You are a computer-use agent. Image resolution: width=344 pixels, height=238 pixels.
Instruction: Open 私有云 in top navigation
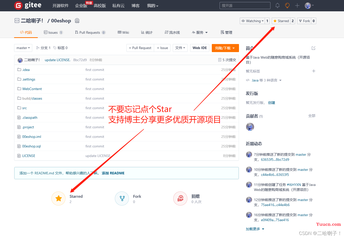pos(118,6)
